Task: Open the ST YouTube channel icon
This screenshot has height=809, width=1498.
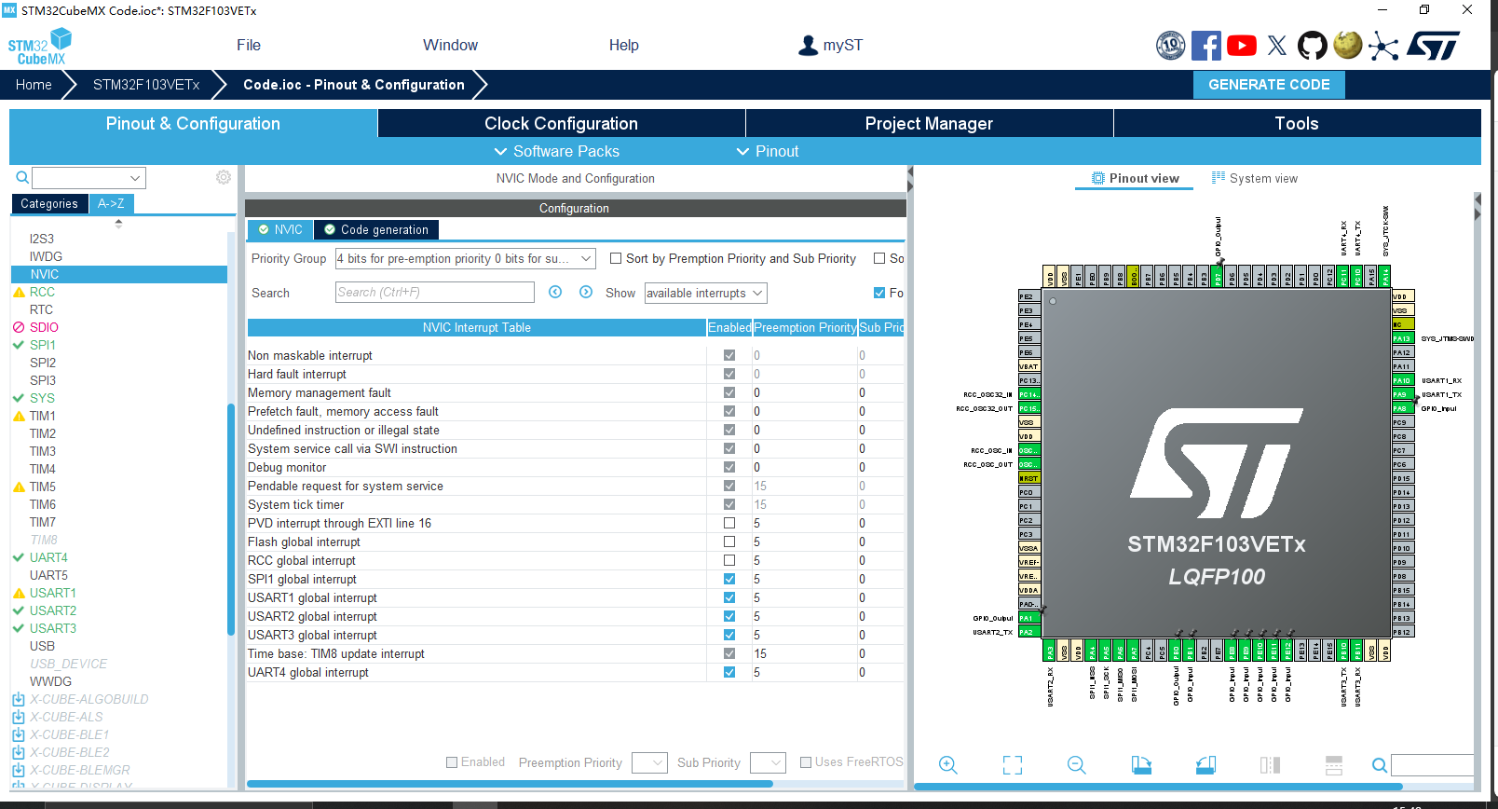Action: (x=1242, y=45)
